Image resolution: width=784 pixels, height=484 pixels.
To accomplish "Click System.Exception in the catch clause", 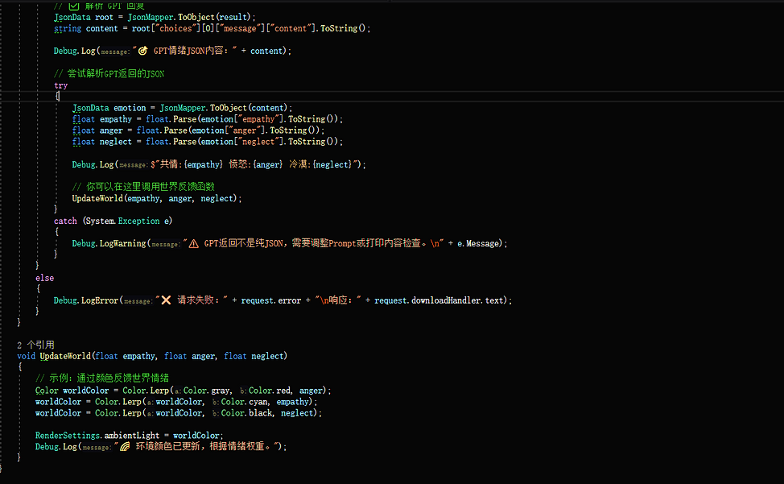I will [x=122, y=221].
